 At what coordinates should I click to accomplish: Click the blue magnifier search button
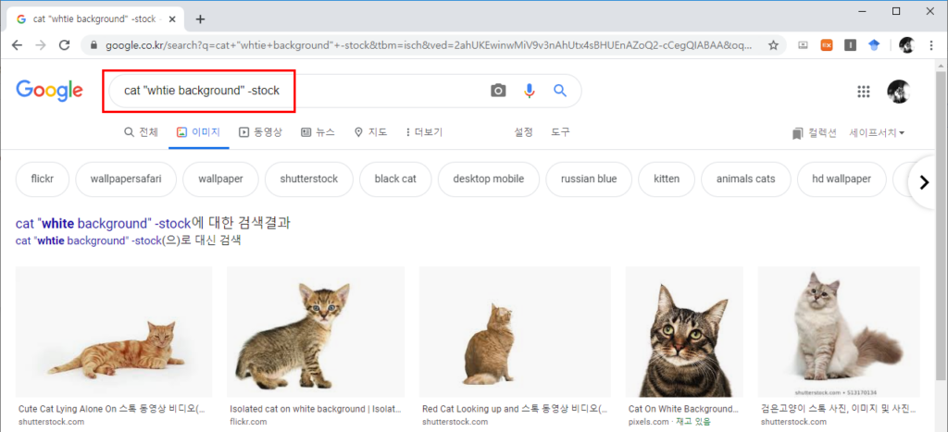[x=559, y=91]
